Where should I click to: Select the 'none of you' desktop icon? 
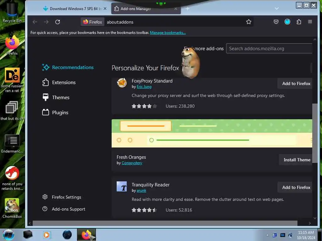[x=12, y=178]
